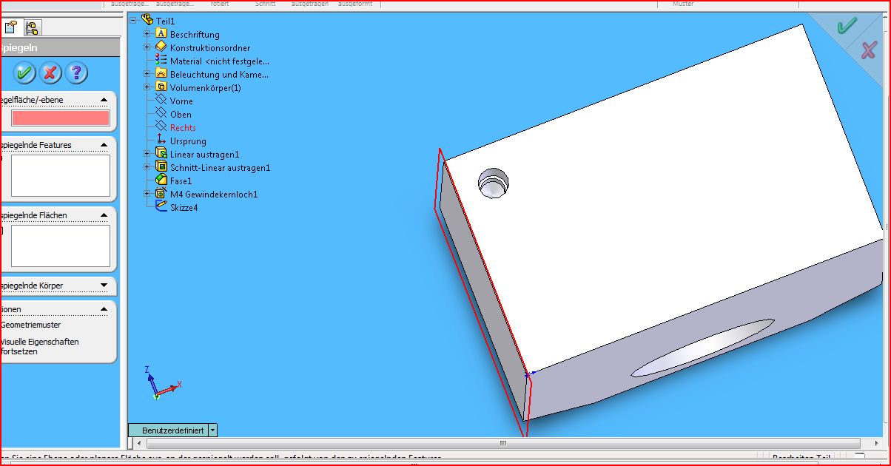Switch to the FeatureManager tab icon
This screenshot has height=466, width=891.
[x=33, y=28]
